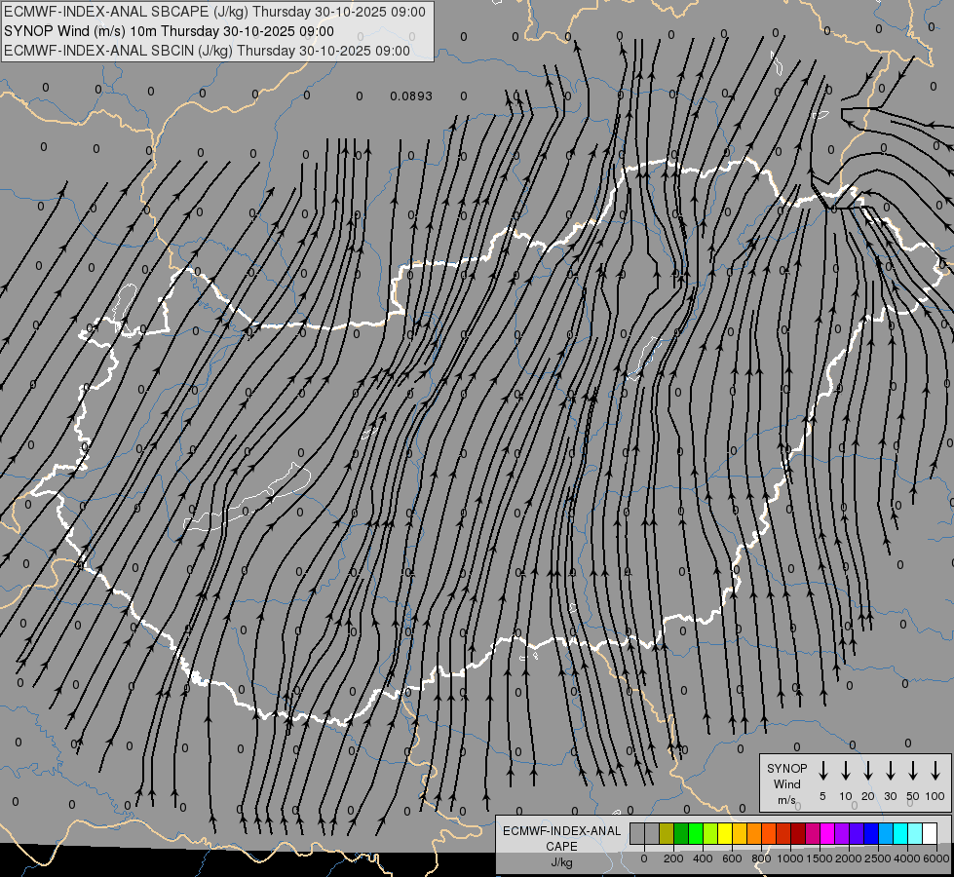Select the yellow swatch in CAPE legend
954x877 pixels.
(725, 834)
